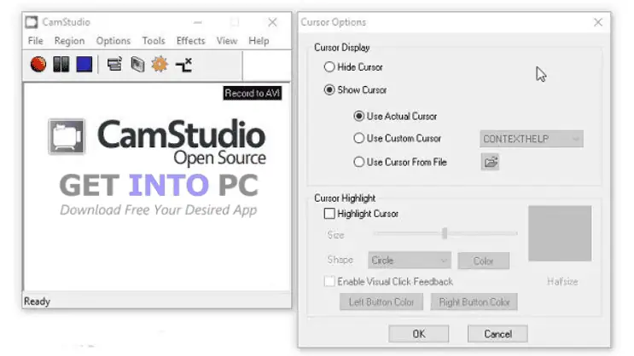The image size is (634, 356).
Task: Browse for cursor file folder icon
Action: pyautogui.click(x=490, y=163)
